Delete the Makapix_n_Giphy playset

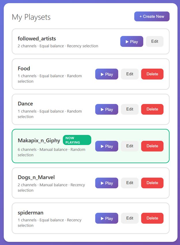pyautogui.click(x=152, y=146)
